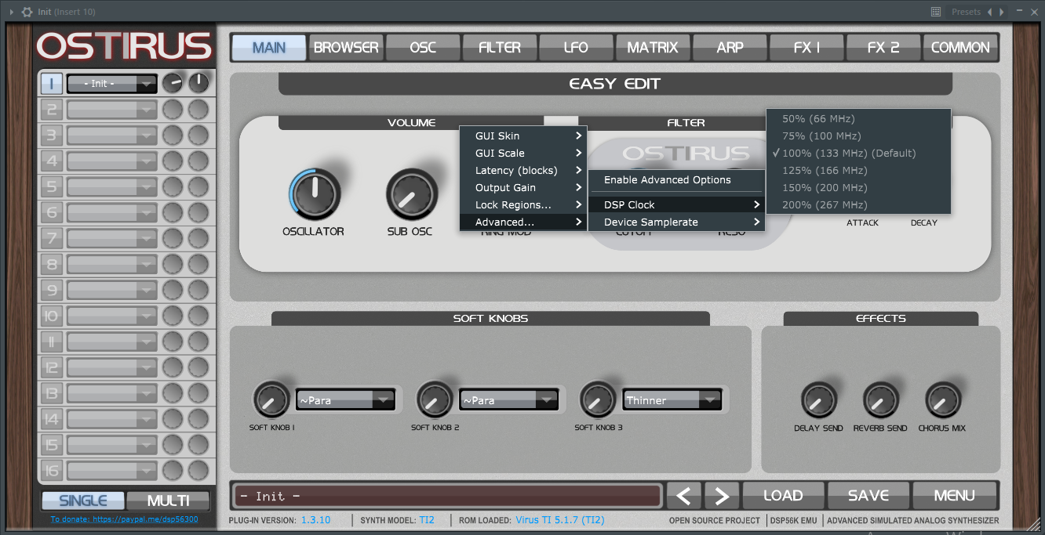Click the REVERB SEND knob
This screenshot has height=535, width=1045.
[880, 400]
